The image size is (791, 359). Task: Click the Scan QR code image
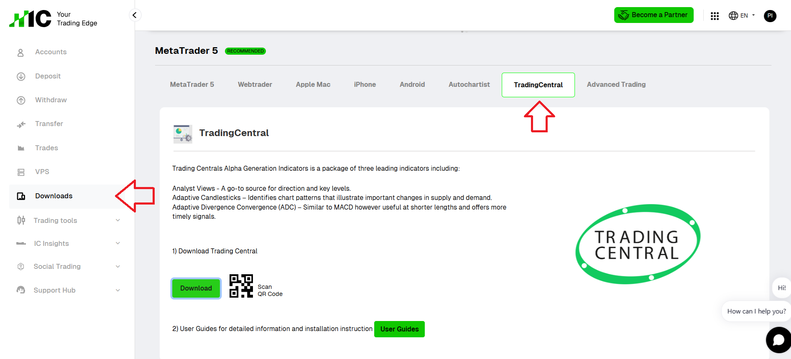(x=241, y=286)
